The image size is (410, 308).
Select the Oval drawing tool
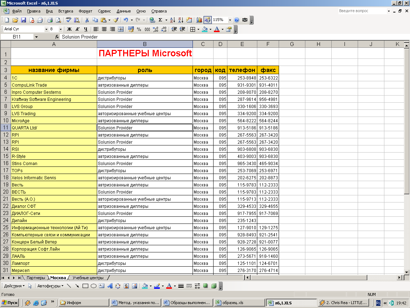(x=94, y=286)
